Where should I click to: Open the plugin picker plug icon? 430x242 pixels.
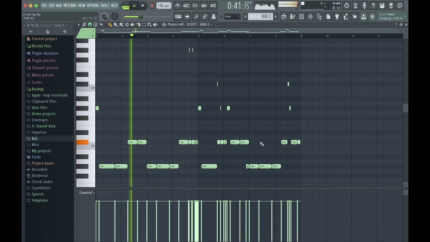(x=337, y=17)
